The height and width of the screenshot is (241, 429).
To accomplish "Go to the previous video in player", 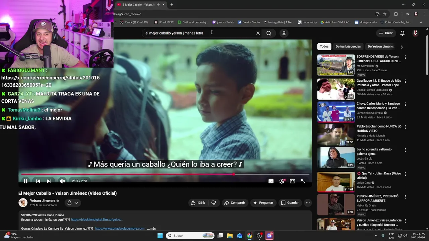I will (38, 181).
